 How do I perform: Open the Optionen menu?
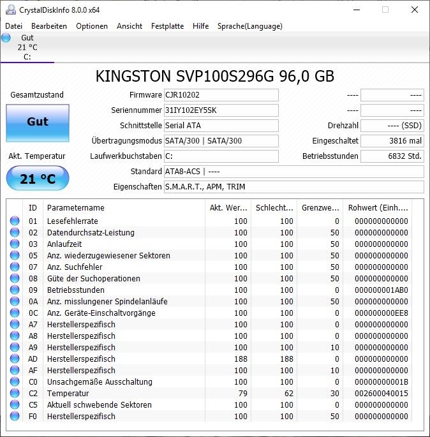[92, 26]
